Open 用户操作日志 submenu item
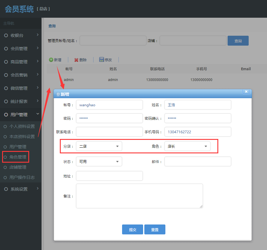267x250 pixels. 22,177
